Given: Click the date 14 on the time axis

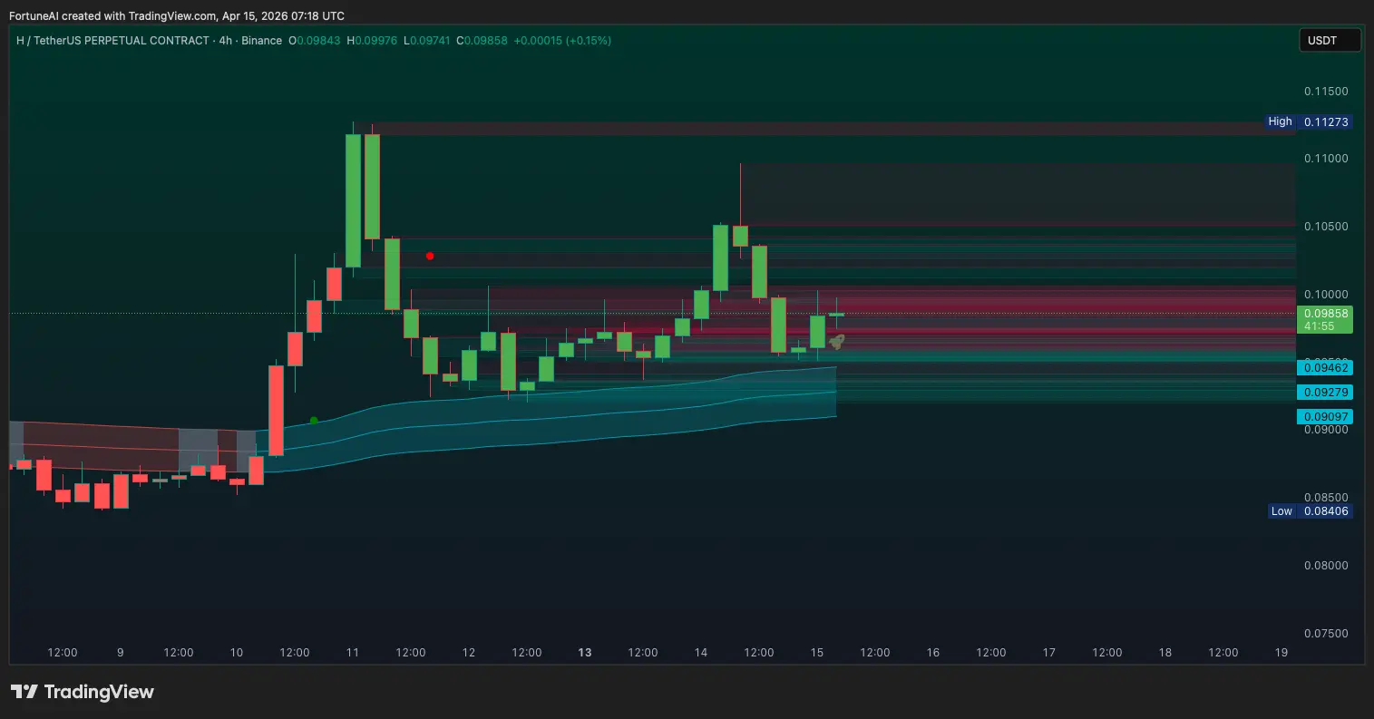Looking at the screenshot, I should coord(701,653).
